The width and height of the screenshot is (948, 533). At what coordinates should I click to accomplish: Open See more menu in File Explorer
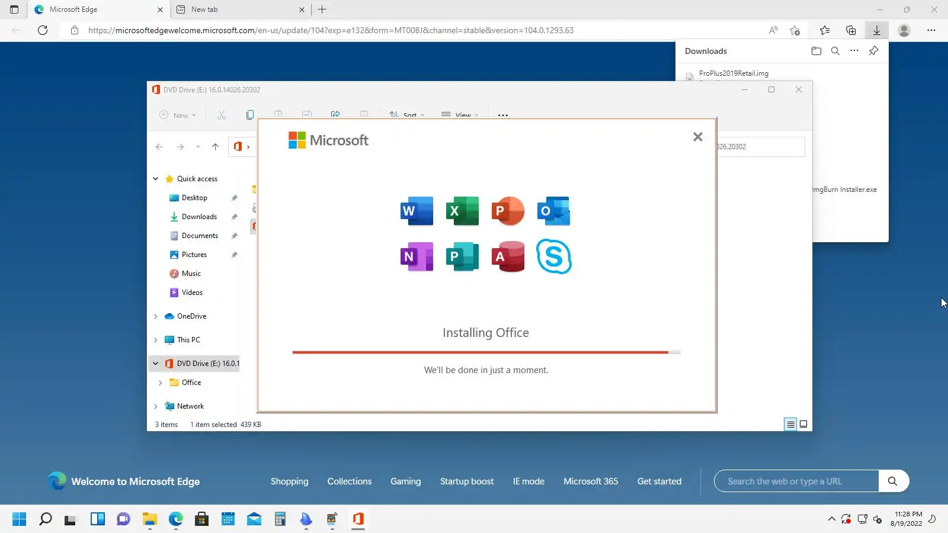pos(503,115)
